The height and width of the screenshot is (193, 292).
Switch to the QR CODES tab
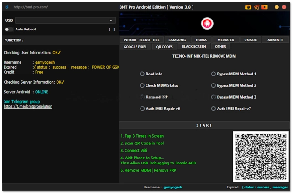pyautogui.click(x=164, y=47)
